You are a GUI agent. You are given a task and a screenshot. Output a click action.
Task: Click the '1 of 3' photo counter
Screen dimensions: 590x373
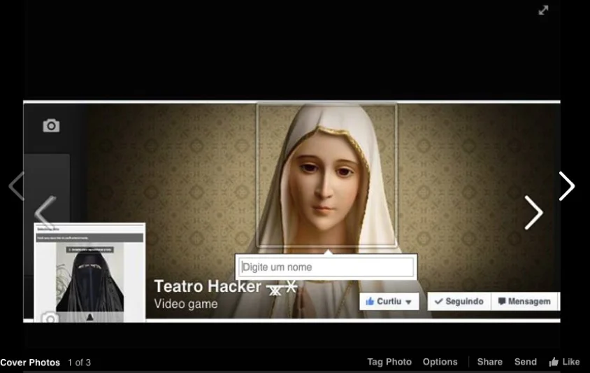[x=79, y=363]
